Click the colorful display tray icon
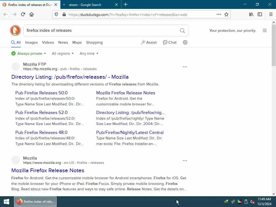 (x=240, y=202)
